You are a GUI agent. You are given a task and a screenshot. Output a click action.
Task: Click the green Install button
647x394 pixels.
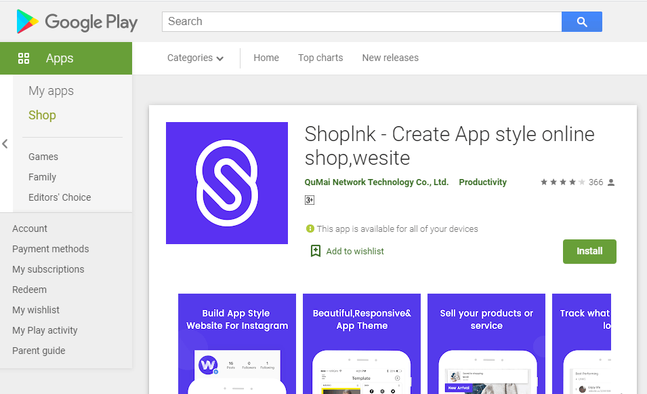point(589,252)
